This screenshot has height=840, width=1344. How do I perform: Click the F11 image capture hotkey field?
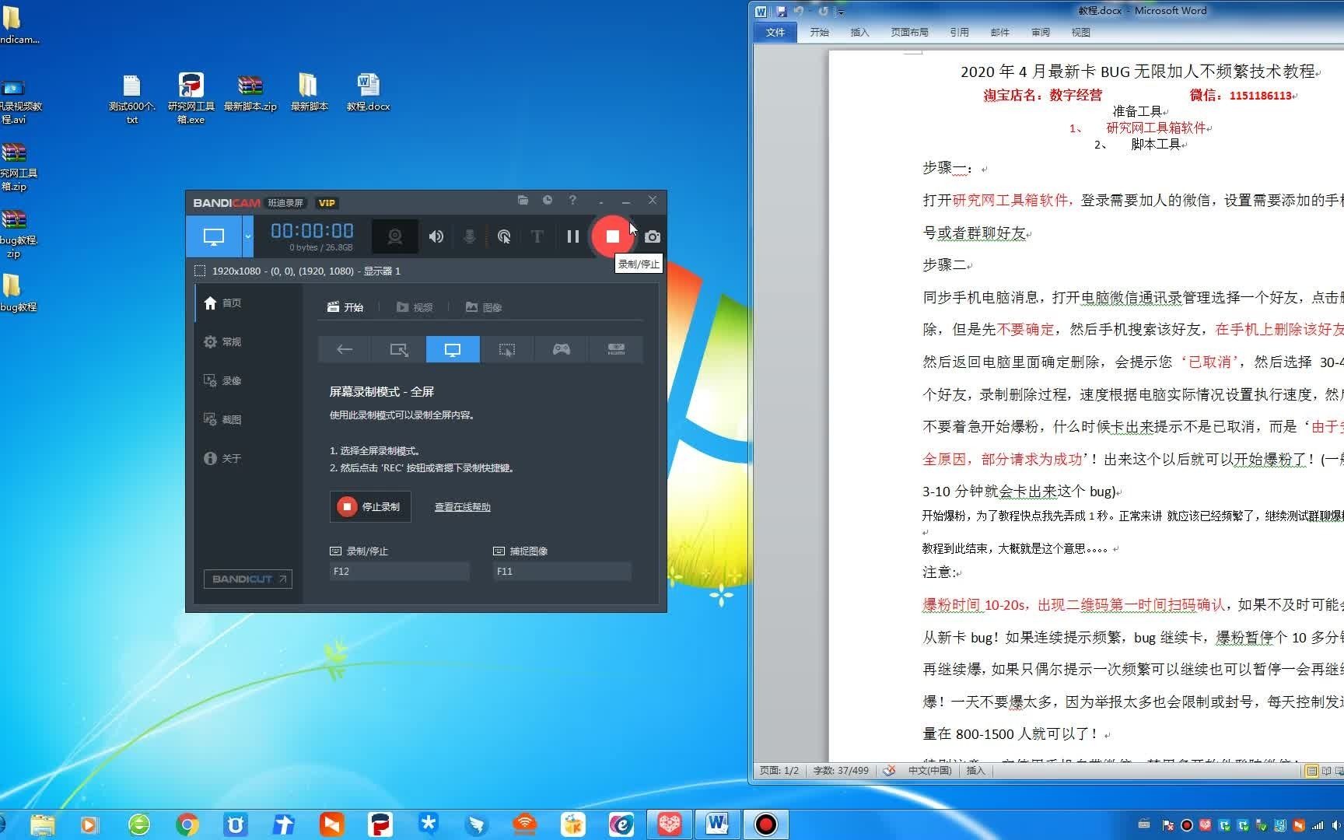point(562,571)
